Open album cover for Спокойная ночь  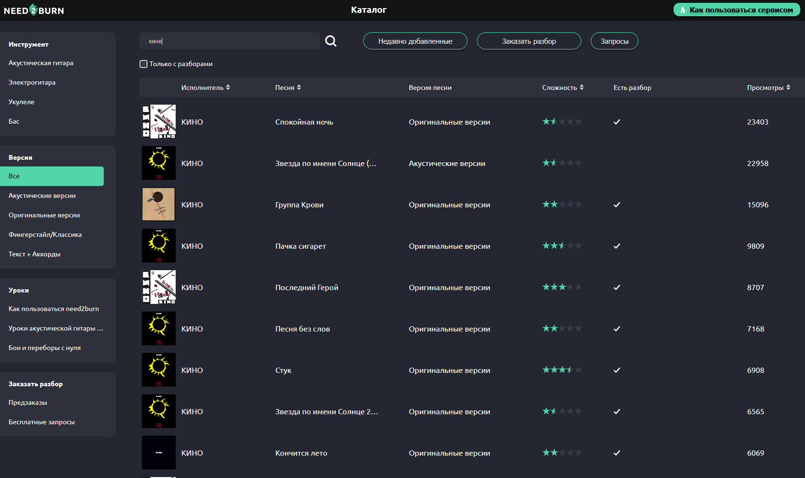coord(159,121)
